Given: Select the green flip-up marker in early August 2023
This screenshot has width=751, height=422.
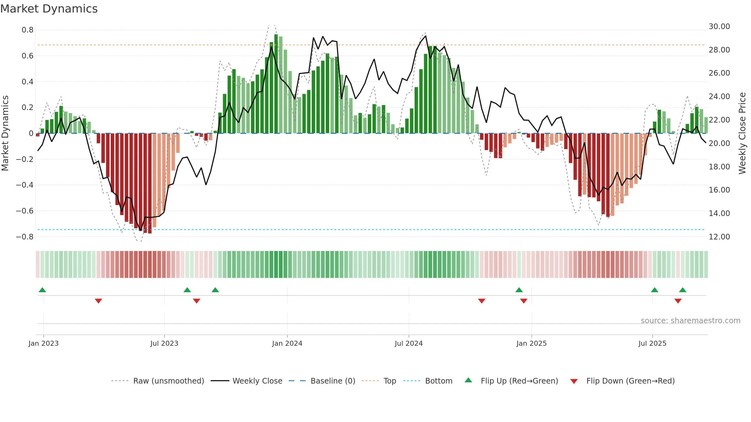Looking at the screenshot, I should point(187,290).
